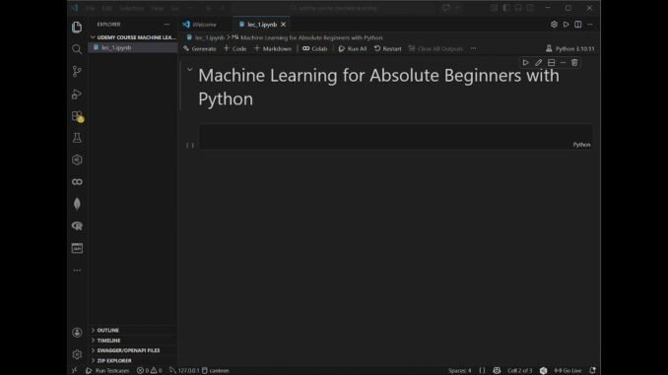Open the MongoDB leaf view

[77, 204]
